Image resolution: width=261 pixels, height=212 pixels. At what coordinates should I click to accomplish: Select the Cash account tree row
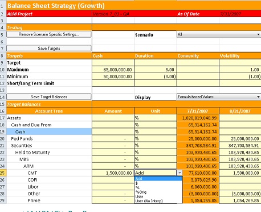pyautogui.click(x=49, y=131)
